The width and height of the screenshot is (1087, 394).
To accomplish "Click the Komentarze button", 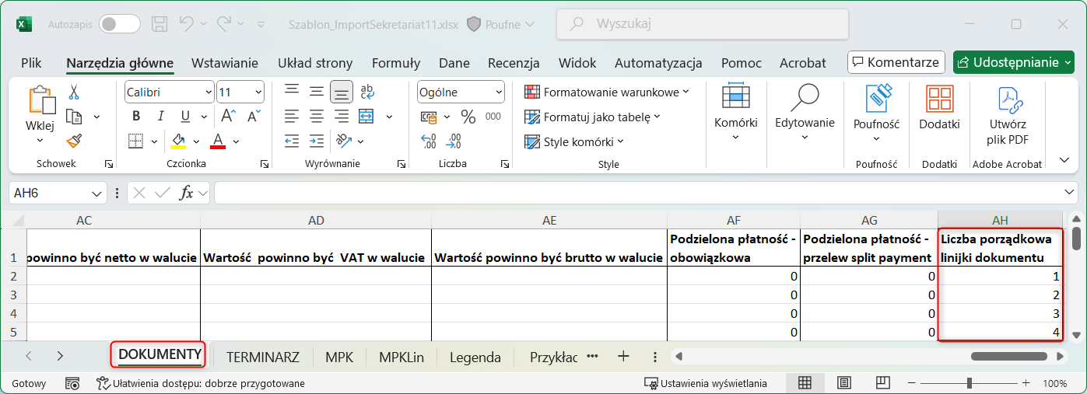I will click(x=896, y=62).
